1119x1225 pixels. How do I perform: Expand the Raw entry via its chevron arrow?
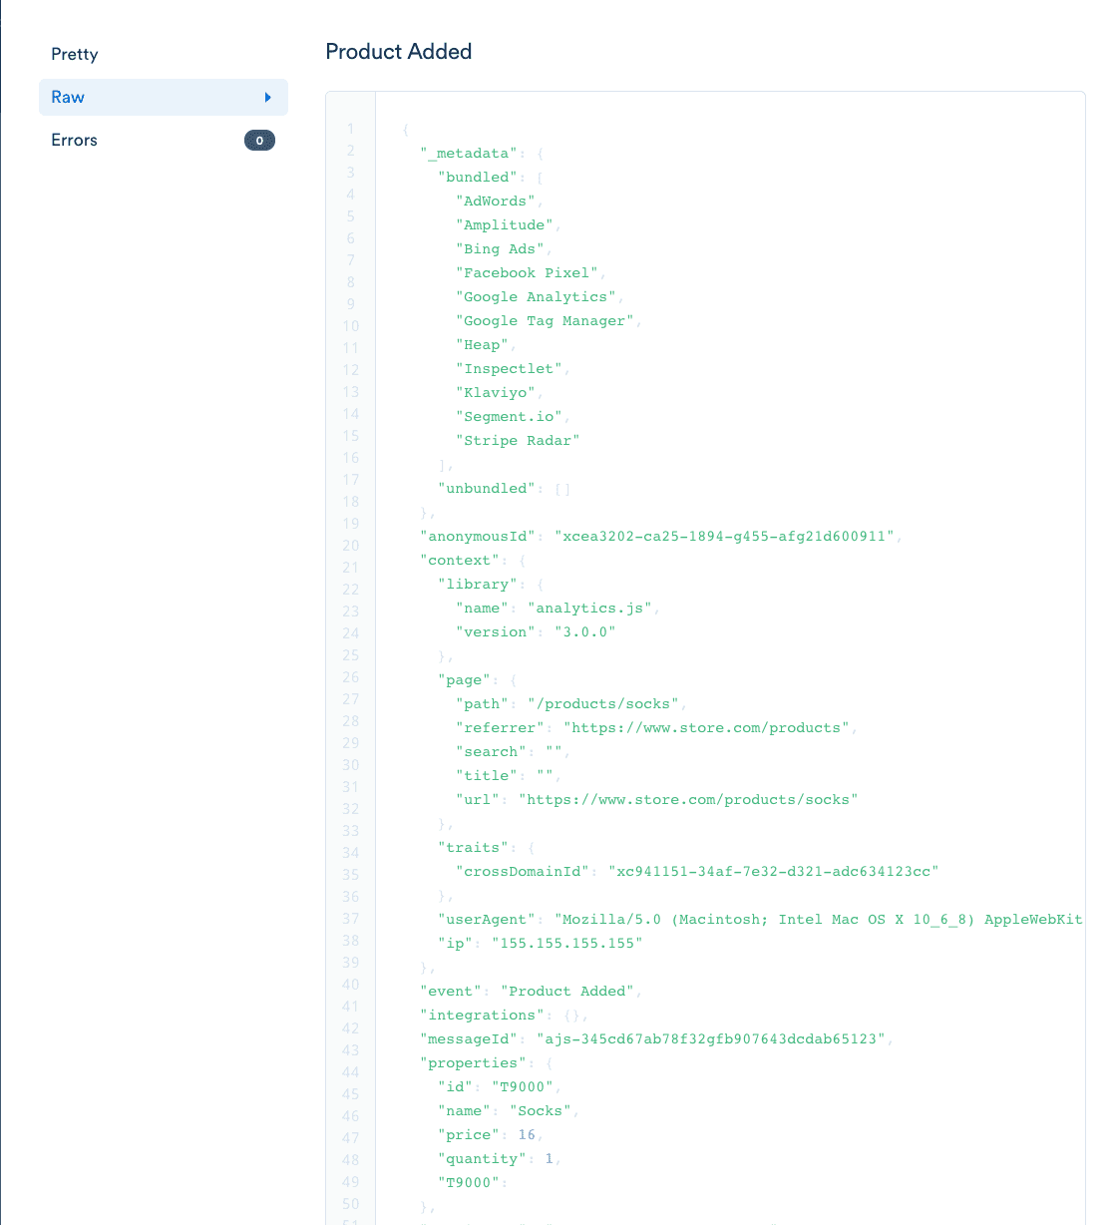click(x=266, y=97)
